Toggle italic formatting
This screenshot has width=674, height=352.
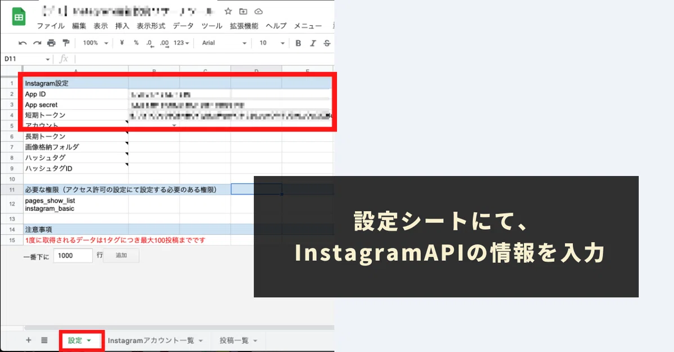click(312, 43)
